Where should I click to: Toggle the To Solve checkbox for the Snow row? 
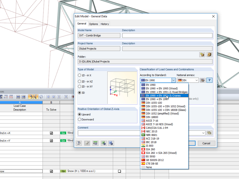51,171
